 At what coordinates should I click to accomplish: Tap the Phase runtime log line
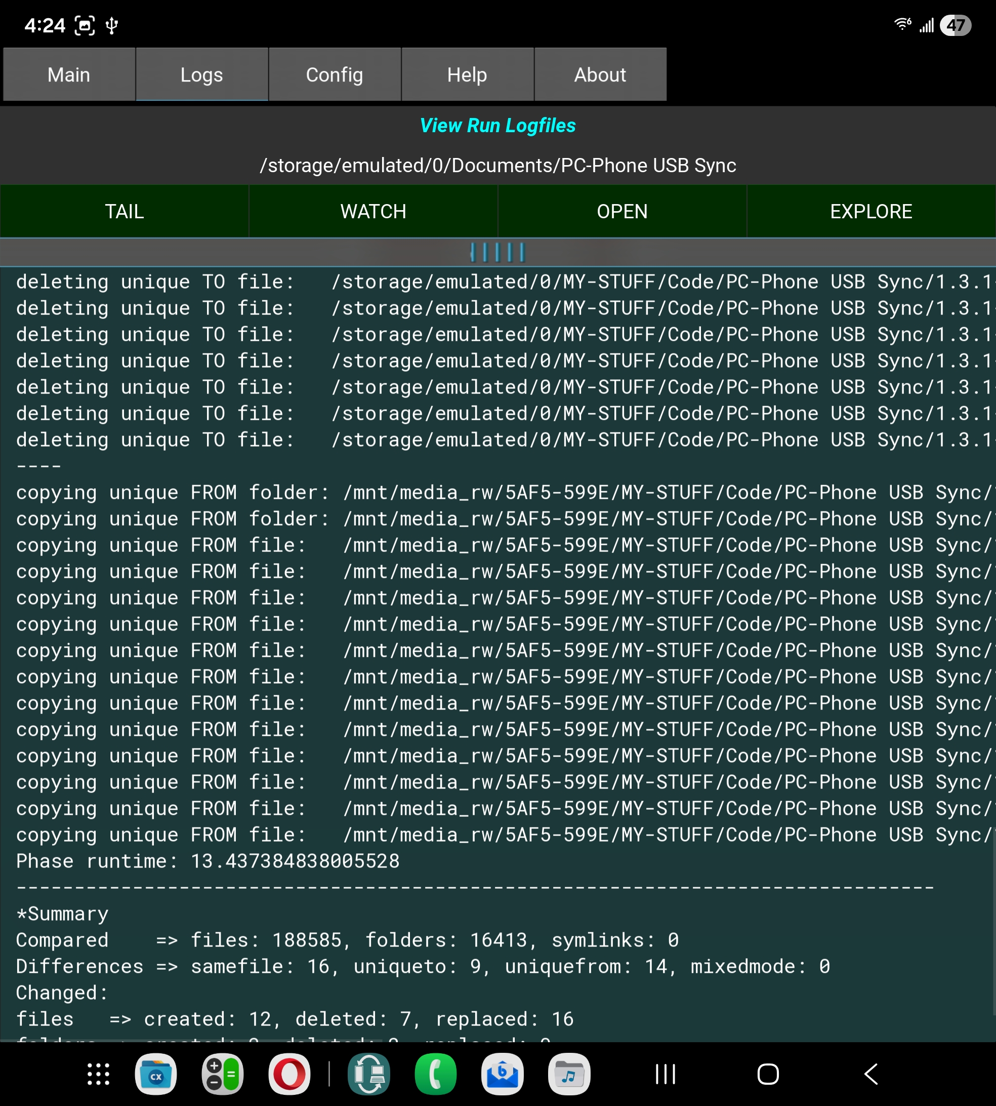208,861
